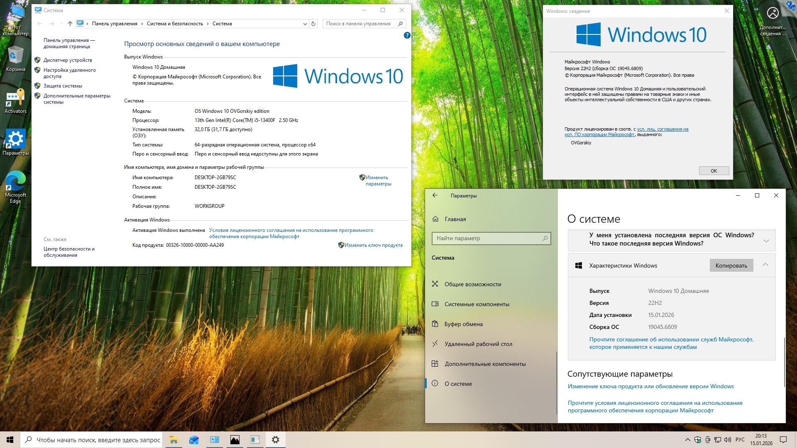Expand latest Windows version question chevron
Screen dimensions: 797x448
(766, 241)
